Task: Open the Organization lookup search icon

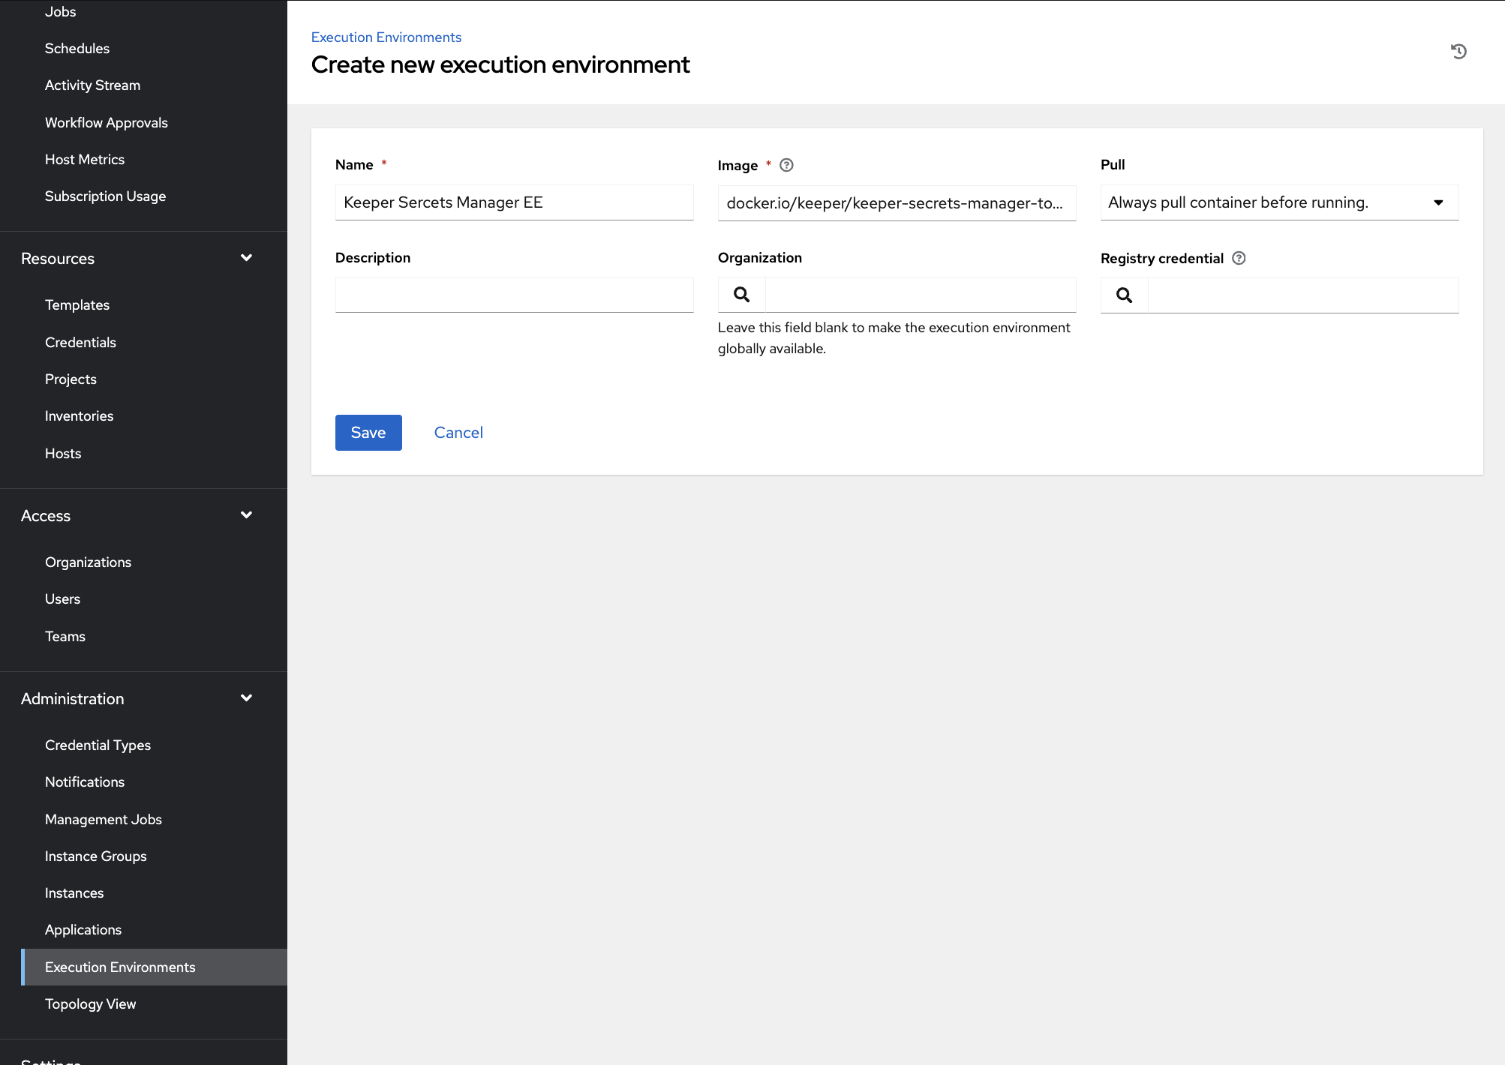Action: click(x=741, y=295)
